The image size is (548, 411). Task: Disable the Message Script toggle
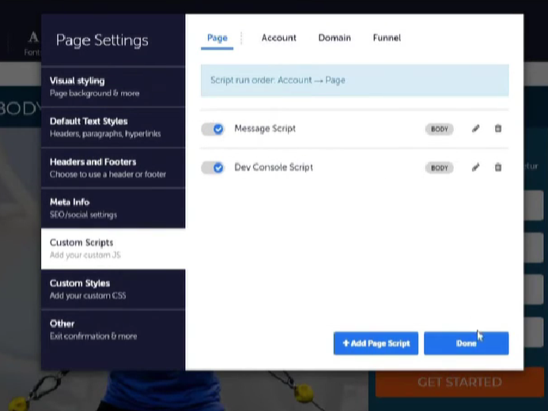pos(213,129)
